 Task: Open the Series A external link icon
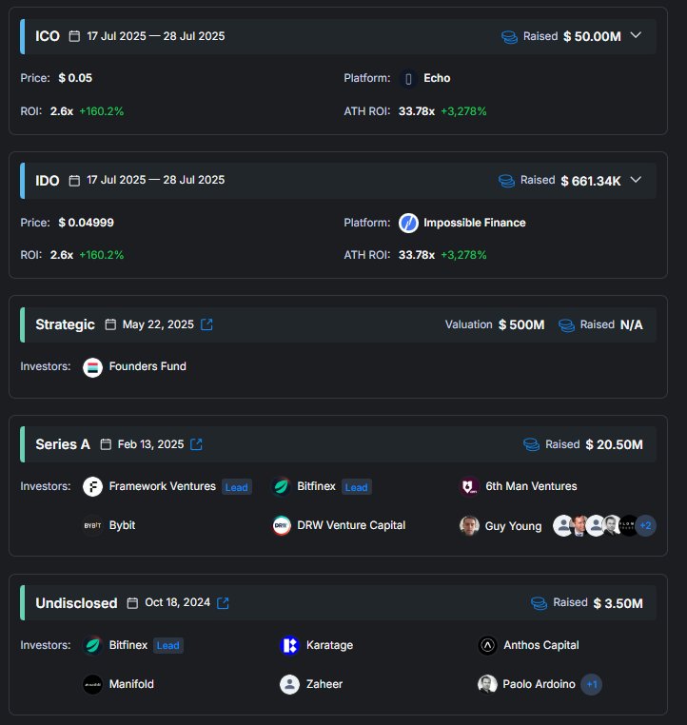tap(196, 444)
